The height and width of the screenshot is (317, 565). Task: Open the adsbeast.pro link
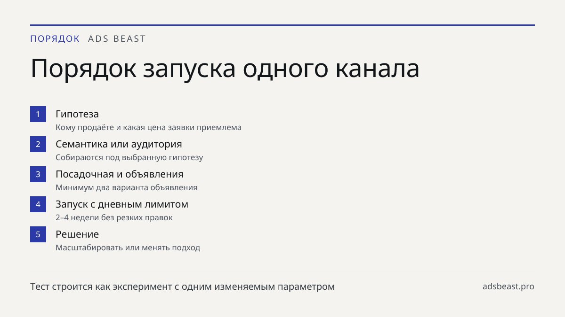pos(508,286)
